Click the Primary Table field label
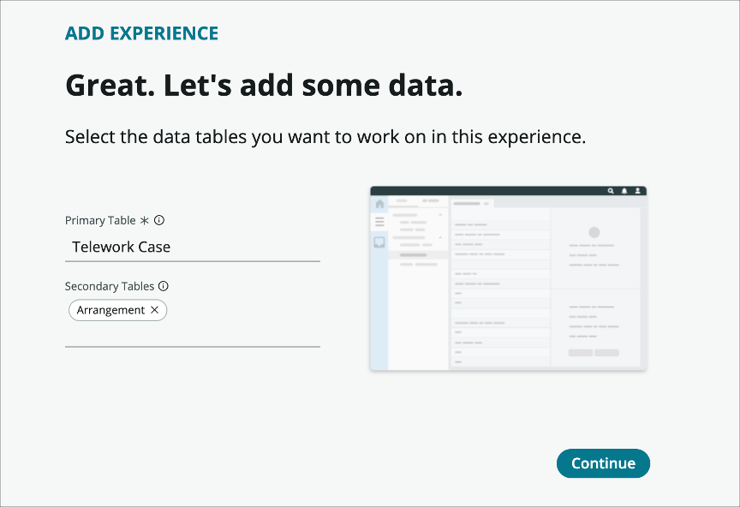This screenshot has width=740, height=507. click(100, 220)
